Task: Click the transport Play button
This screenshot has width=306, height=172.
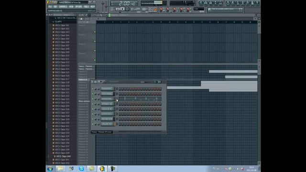Action: point(118,9)
